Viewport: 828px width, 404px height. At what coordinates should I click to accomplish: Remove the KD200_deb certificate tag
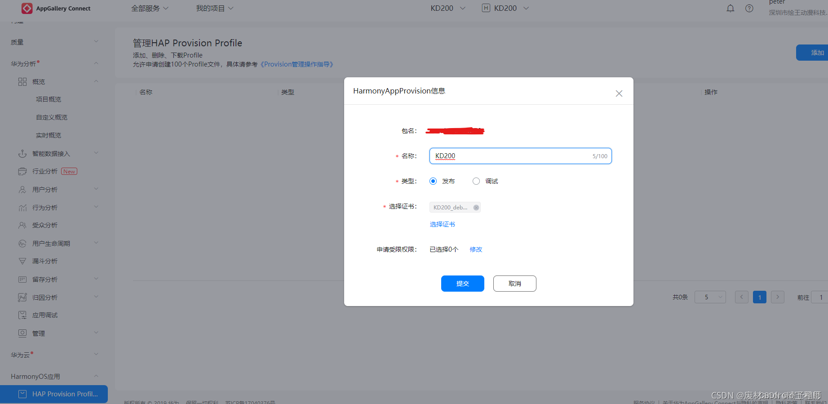pyautogui.click(x=476, y=207)
